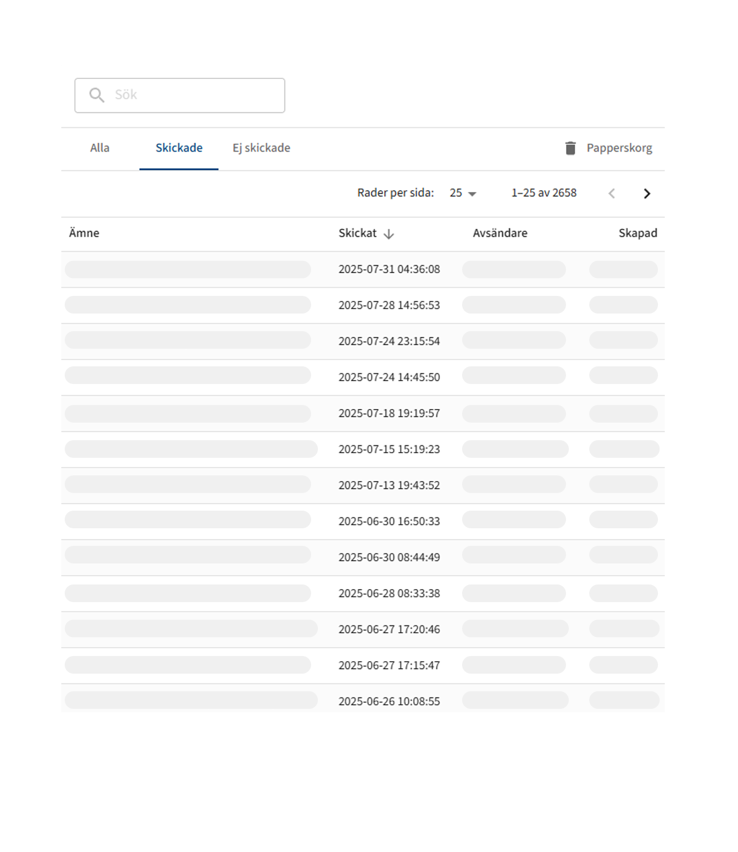This screenshot has height=852, width=738.
Task: Select the Skickade tab
Action: coord(179,148)
